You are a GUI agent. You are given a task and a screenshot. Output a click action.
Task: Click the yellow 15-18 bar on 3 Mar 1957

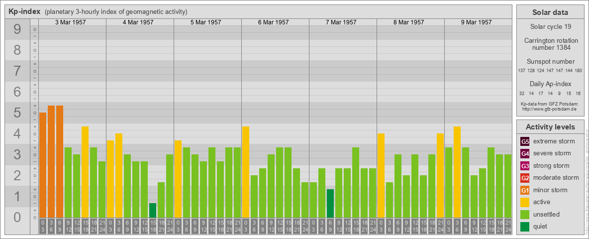(85, 172)
